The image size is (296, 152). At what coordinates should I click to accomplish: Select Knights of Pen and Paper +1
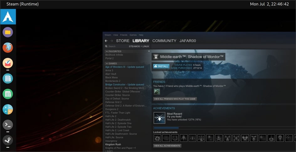coord(120,148)
